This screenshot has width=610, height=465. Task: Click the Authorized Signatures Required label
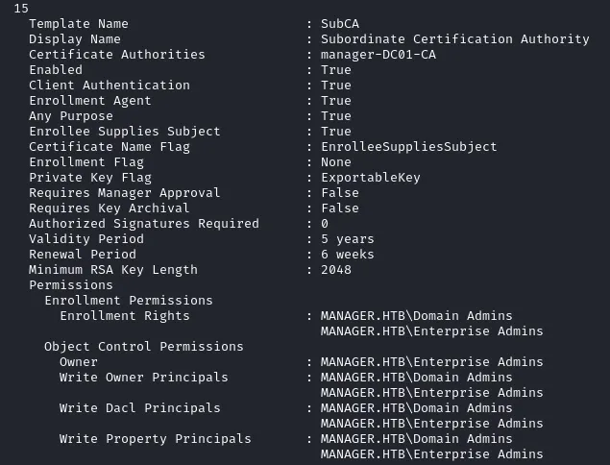tap(144, 224)
